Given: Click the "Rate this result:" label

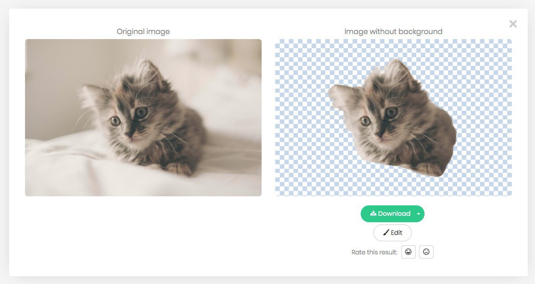Looking at the screenshot, I should coord(374,252).
